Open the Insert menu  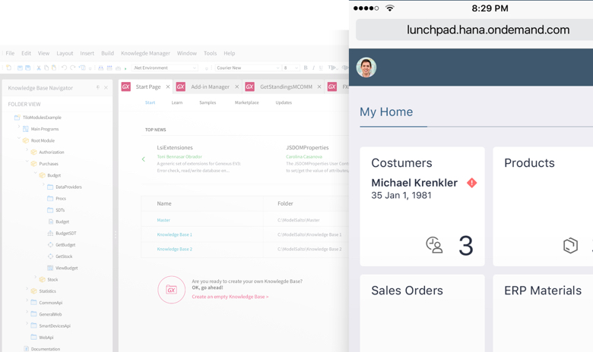click(x=87, y=53)
